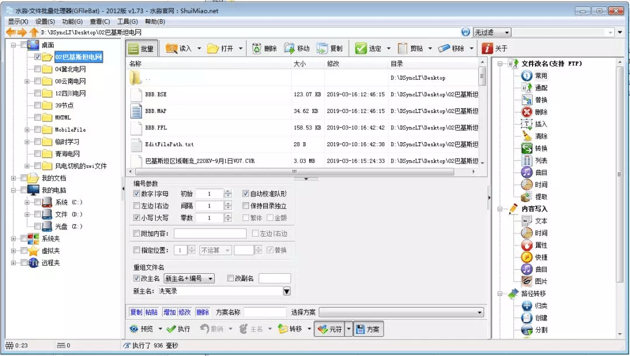Click the 移动 (Move) toolbar icon
Viewport: 630px width, 356px height.
click(295, 48)
